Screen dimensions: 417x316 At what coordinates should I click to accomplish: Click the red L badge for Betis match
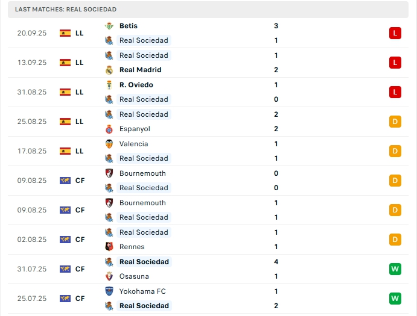coord(395,33)
